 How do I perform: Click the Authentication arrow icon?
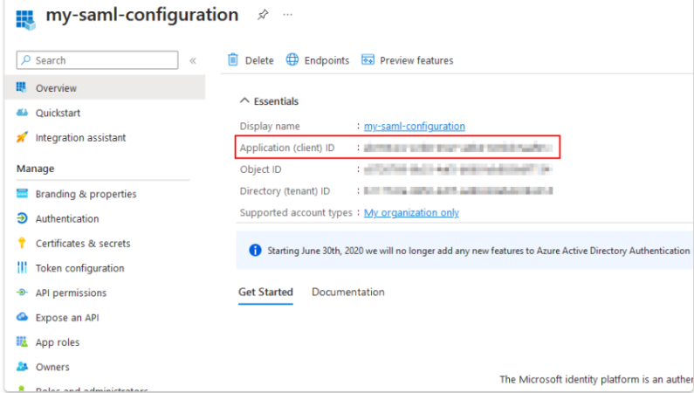pos(22,218)
